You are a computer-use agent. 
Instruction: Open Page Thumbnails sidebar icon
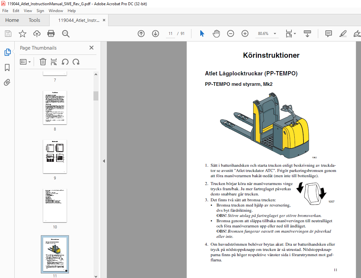[8, 52]
